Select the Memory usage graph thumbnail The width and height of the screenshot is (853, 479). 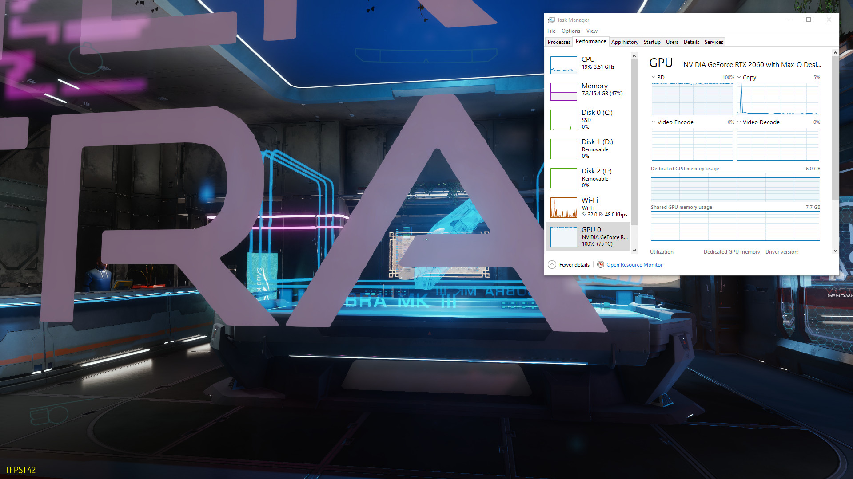click(x=564, y=92)
